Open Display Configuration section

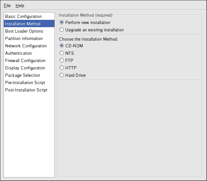point(25,68)
